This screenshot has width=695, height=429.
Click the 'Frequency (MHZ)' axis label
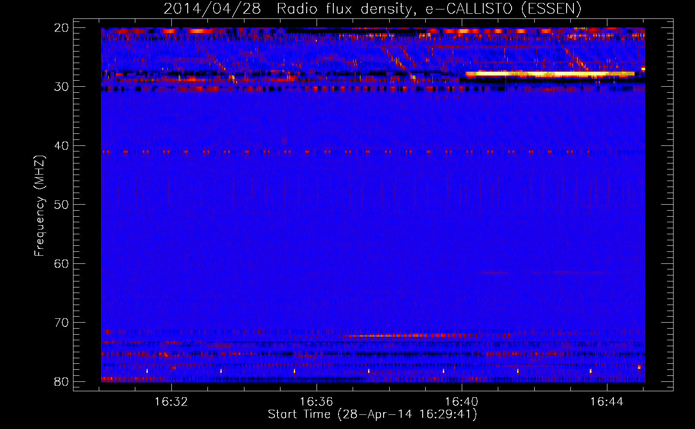coord(40,206)
